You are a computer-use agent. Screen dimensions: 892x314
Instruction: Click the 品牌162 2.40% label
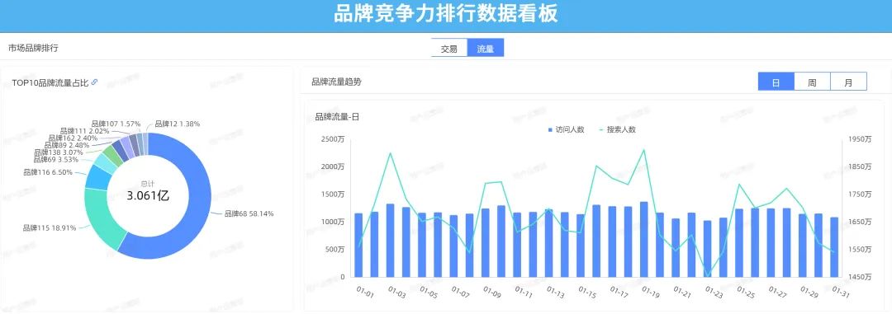point(73,138)
